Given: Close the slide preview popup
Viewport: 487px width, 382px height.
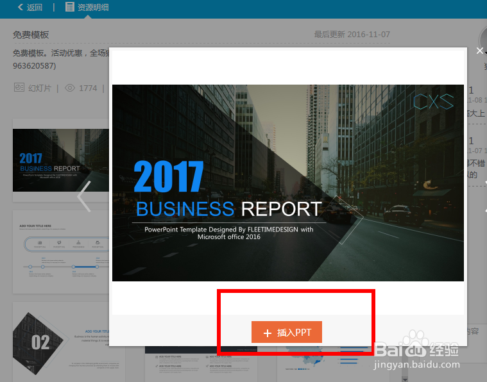Looking at the screenshot, I should click(479, 51).
